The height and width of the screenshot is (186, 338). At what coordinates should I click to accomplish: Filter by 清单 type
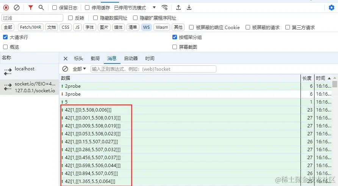click(133, 27)
